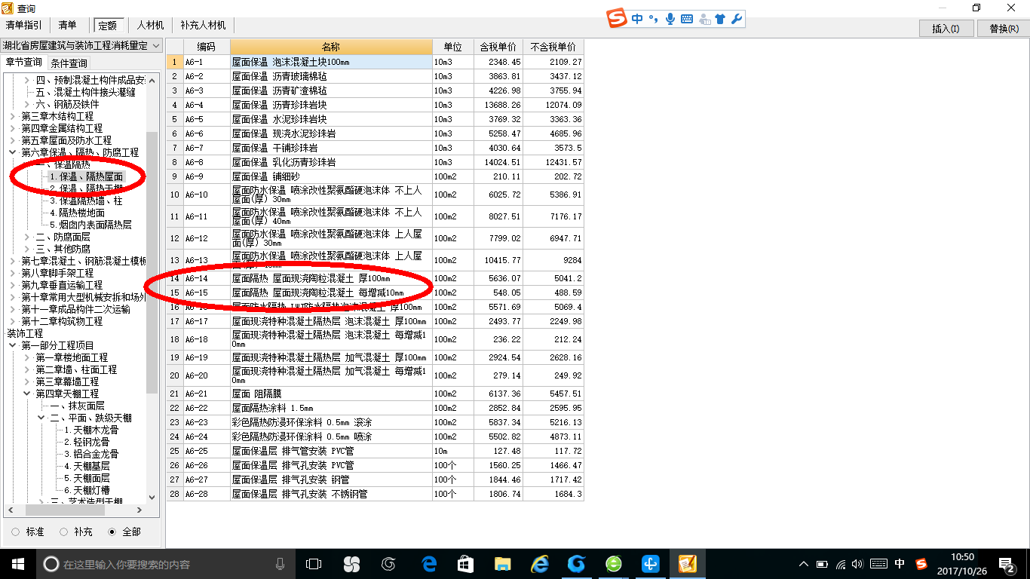Click the active orange notepad taskbar app
1030x579 pixels.
pyautogui.click(x=687, y=564)
